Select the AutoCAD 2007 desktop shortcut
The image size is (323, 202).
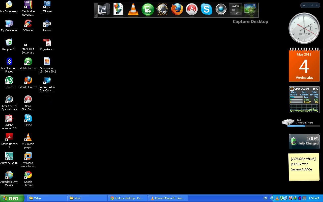click(x=9, y=158)
